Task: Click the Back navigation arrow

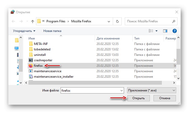Action: pos(13,21)
